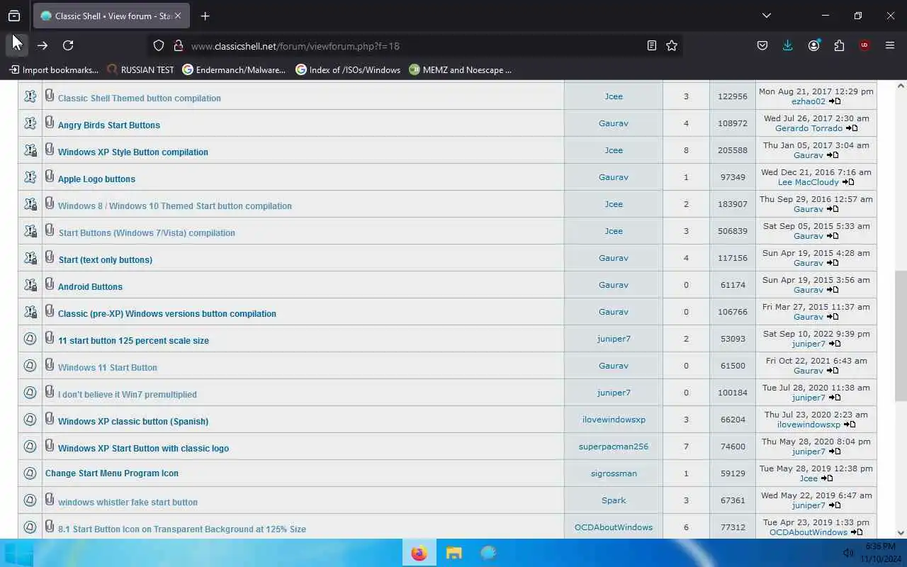Open the Apple Logo buttons topic
Viewport: 907px width, 567px height.
[x=96, y=179]
